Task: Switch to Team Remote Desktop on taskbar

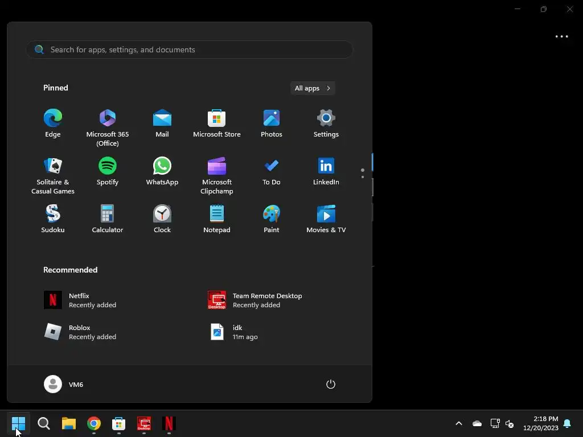Action: click(144, 423)
